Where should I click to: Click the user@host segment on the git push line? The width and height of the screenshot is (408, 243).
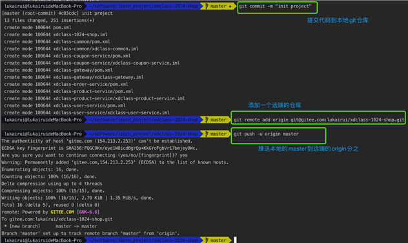[x=43, y=134]
